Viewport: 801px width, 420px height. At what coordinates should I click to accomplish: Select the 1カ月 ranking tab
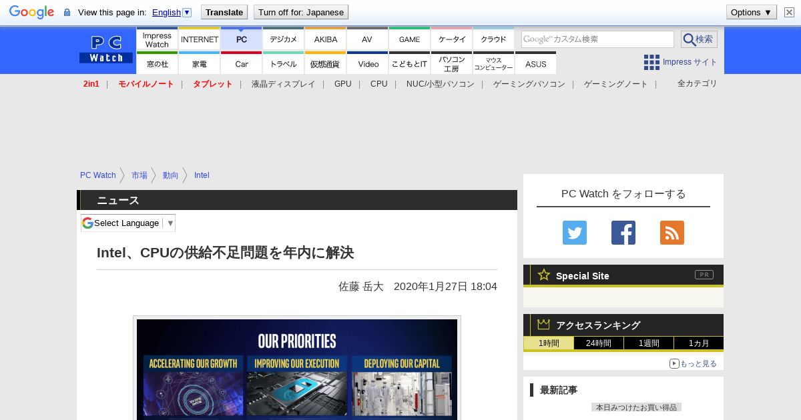[x=698, y=343]
